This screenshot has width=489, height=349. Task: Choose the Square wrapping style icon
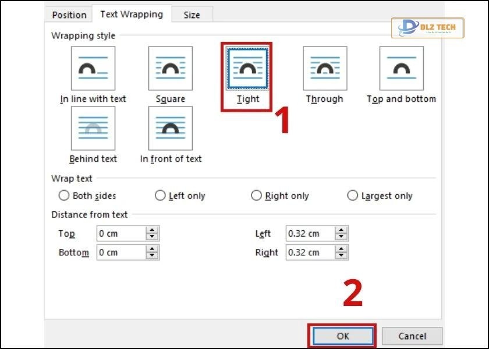(x=170, y=69)
